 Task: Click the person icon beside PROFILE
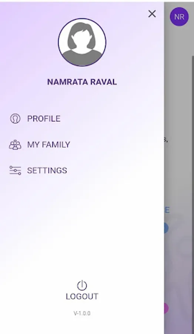[x=15, y=118]
